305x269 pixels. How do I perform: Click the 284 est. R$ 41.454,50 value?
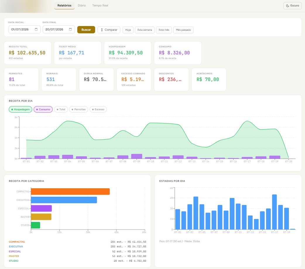[x=128, y=242]
